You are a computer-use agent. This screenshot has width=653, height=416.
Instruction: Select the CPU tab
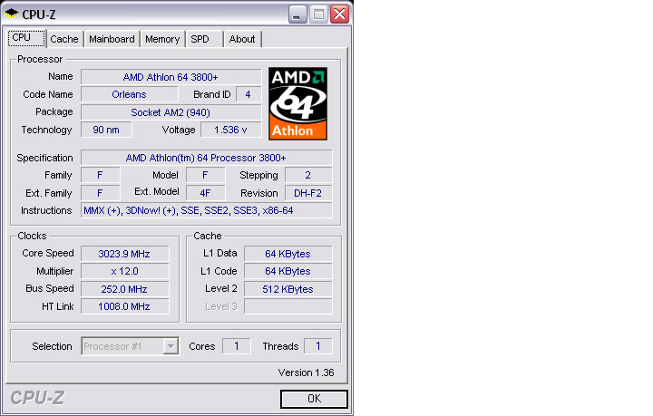tap(26, 38)
